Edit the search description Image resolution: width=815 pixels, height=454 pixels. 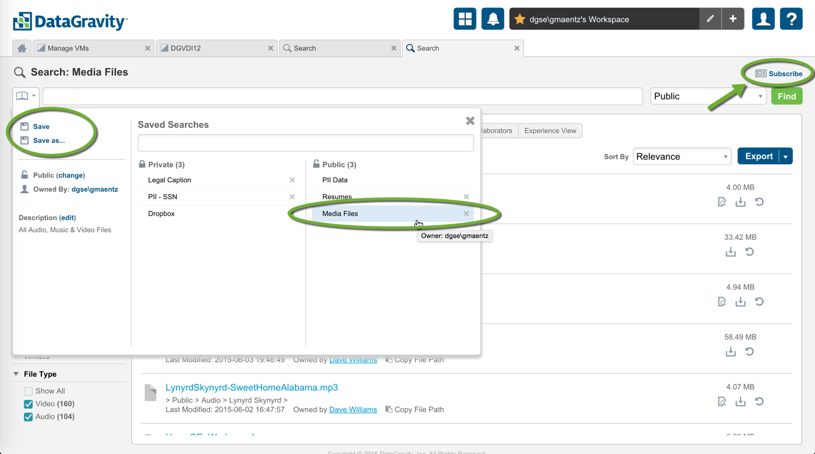(67, 218)
